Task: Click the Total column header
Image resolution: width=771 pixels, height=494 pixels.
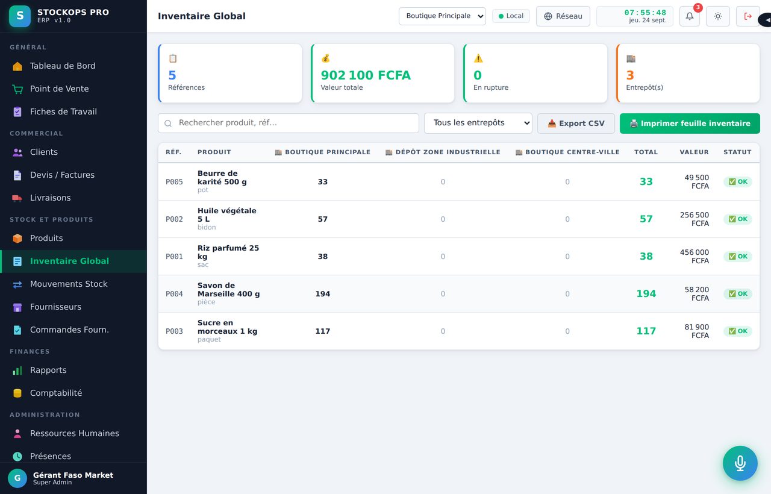Action: pyautogui.click(x=646, y=152)
